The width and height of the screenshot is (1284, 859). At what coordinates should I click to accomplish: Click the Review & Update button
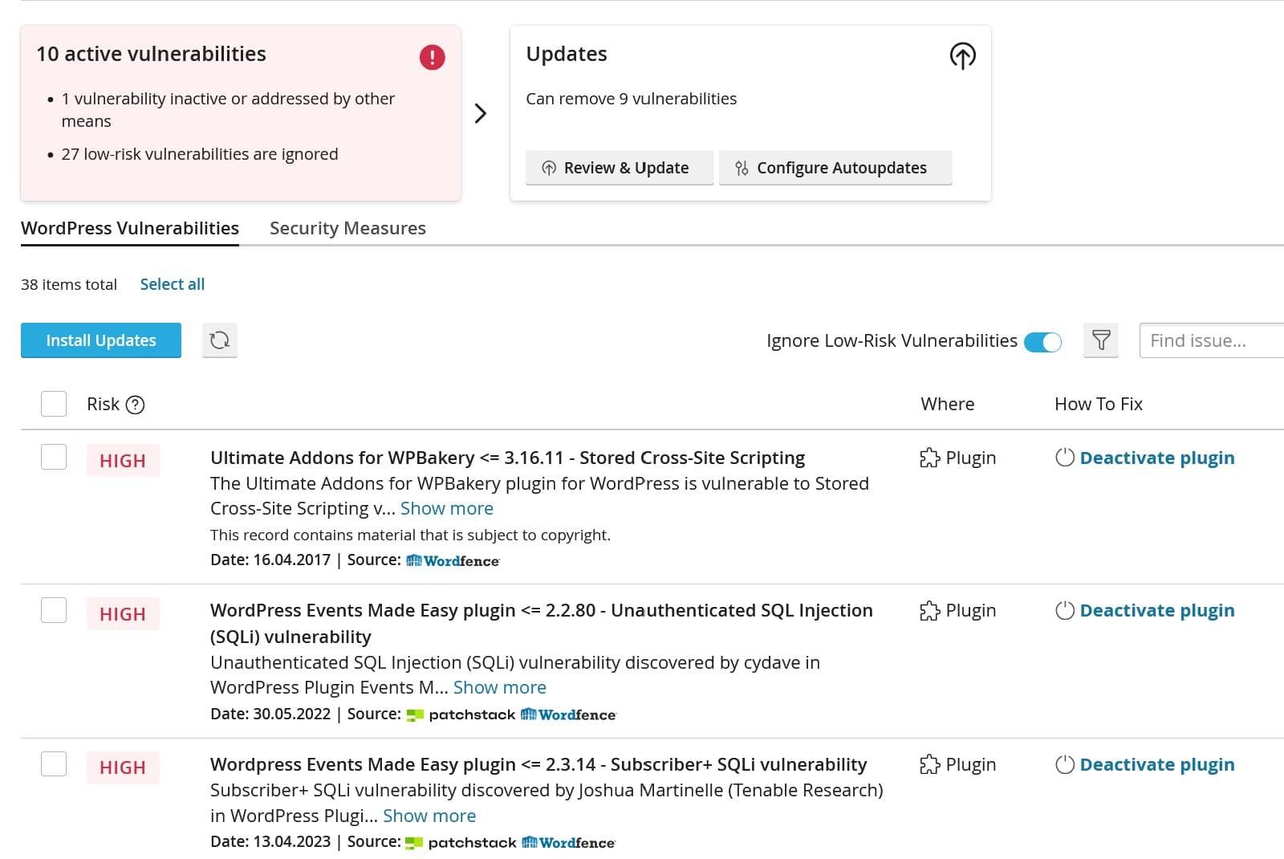[619, 168]
